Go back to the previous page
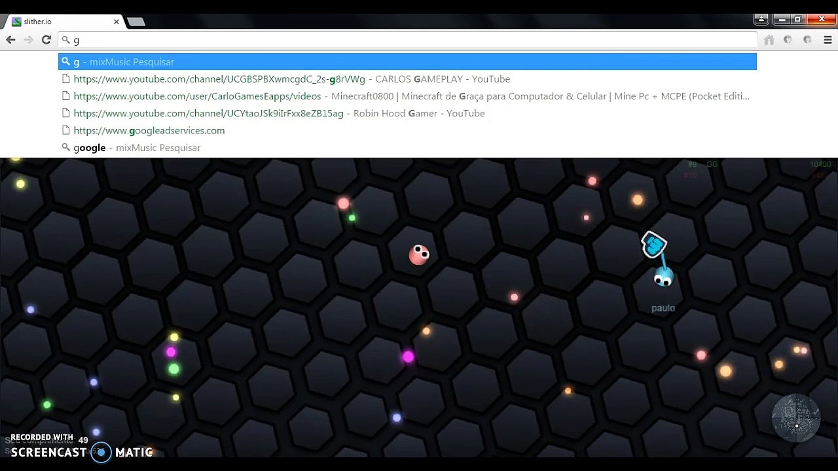This screenshot has width=838, height=471. coord(10,40)
